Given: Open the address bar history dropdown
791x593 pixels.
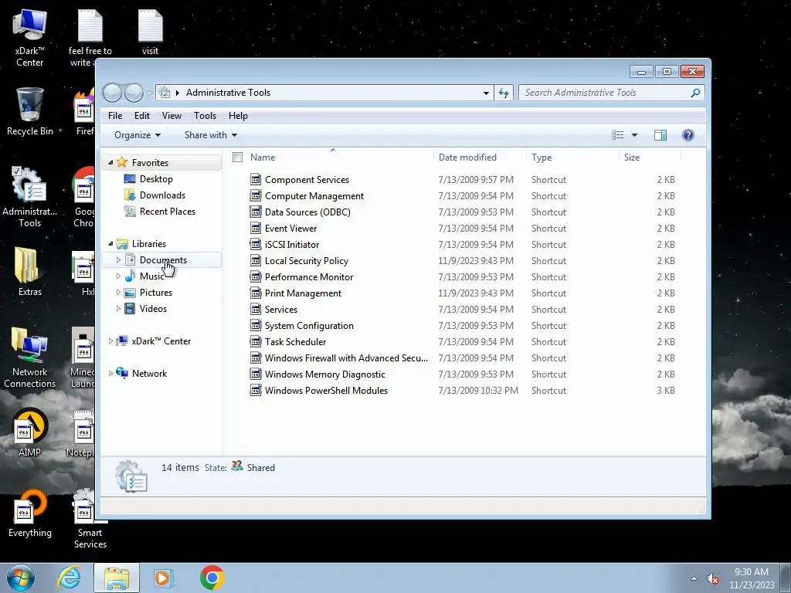Looking at the screenshot, I should (486, 93).
